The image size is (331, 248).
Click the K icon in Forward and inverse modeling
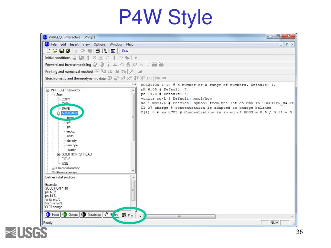pos(142,65)
